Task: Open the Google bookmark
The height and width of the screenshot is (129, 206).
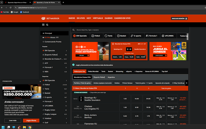Action: coord(14,12)
